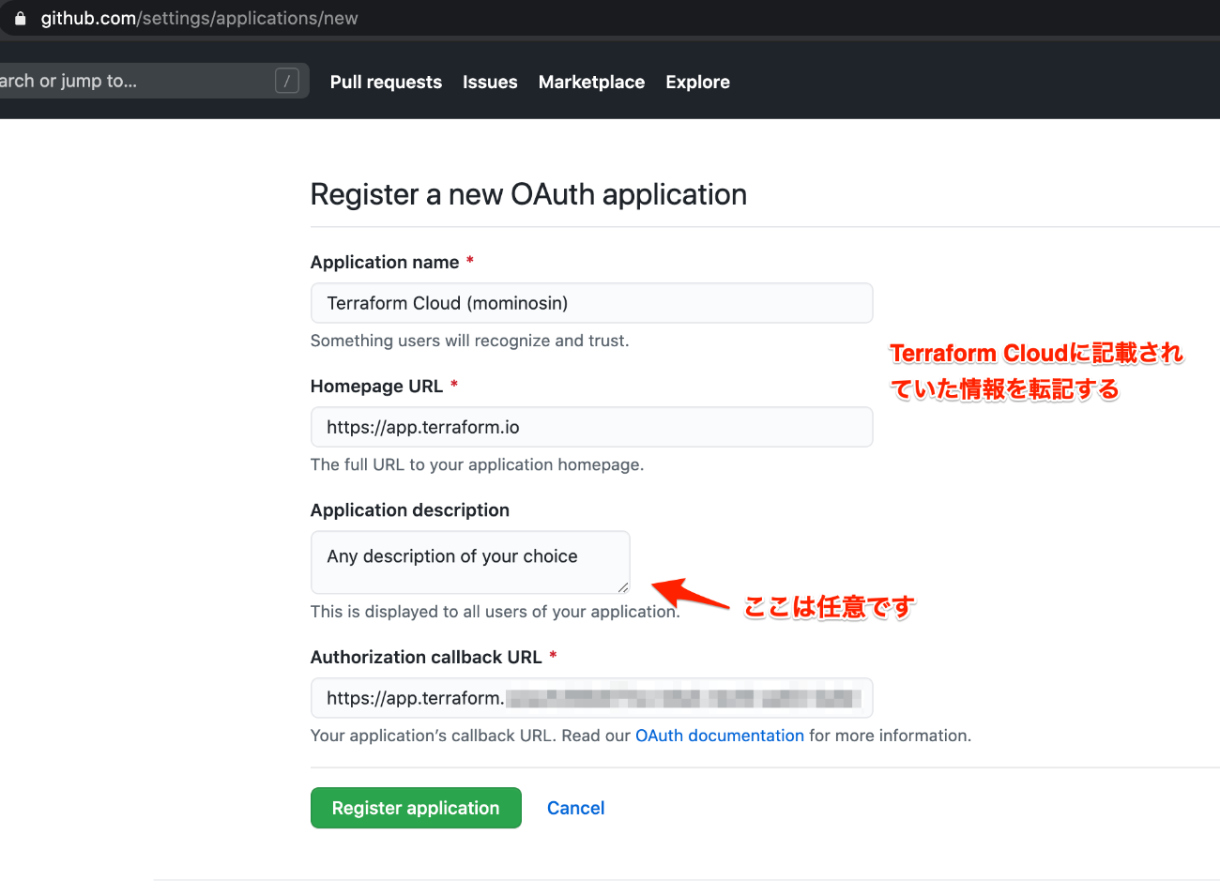1220x896 pixels.
Task: Click the 'Register a new OAuth application' heading
Action: (x=528, y=194)
